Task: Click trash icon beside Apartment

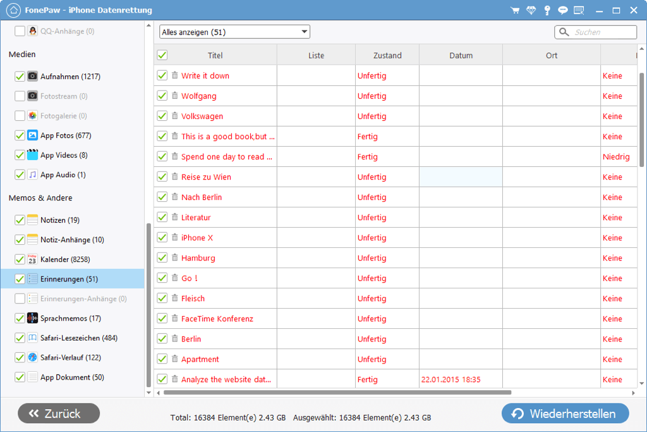Action: 175,359
